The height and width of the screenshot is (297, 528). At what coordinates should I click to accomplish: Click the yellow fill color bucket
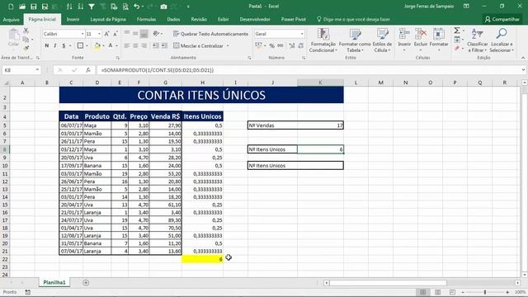(x=97, y=46)
